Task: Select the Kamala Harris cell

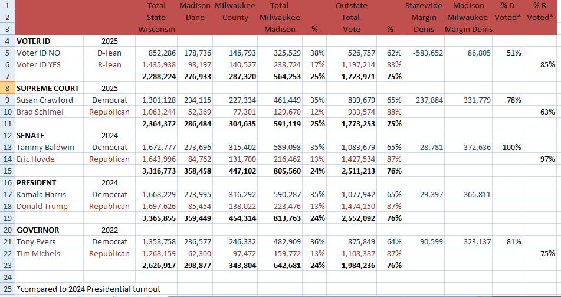Action: [x=50, y=194]
